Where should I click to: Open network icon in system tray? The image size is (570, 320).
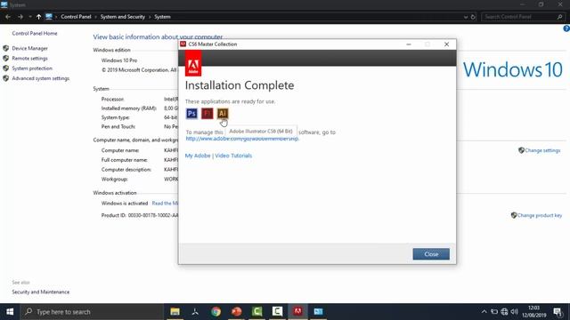tap(504, 312)
